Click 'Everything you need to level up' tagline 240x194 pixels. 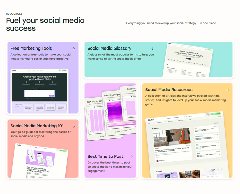[x=171, y=23]
